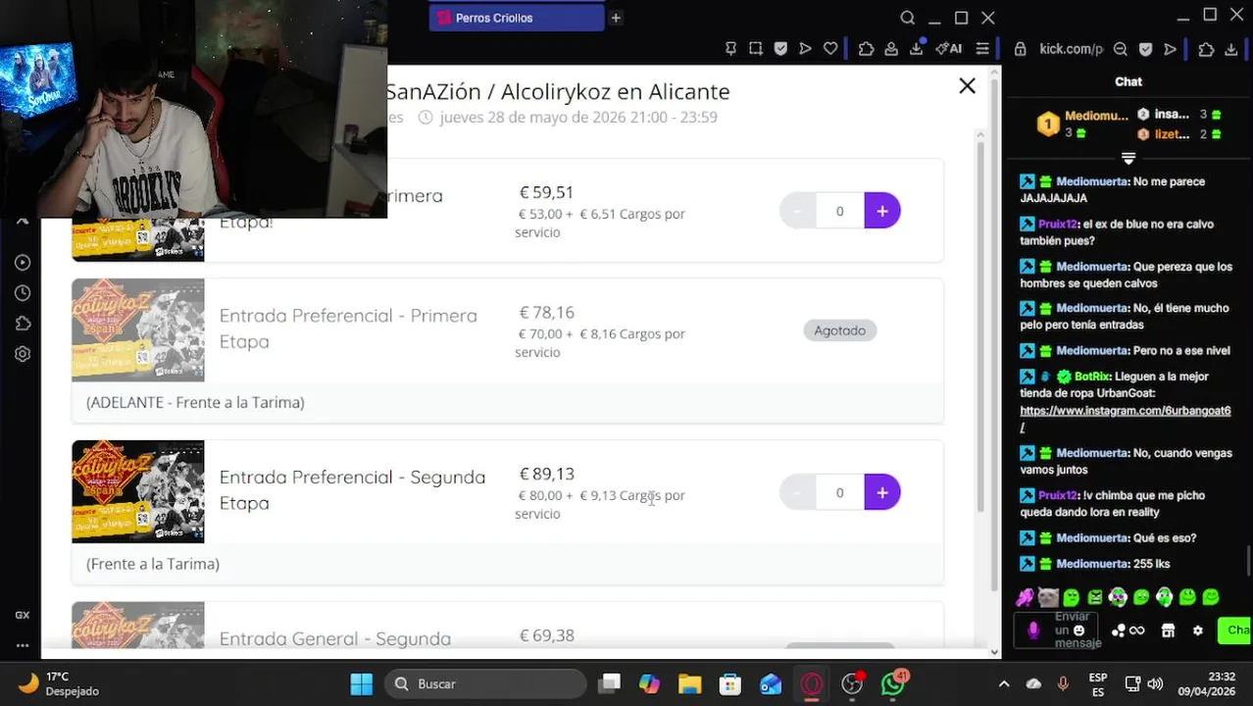Viewport: 1253px width, 706px height.
Task: Open the kick window's shield icon
Action: click(1145, 49)
